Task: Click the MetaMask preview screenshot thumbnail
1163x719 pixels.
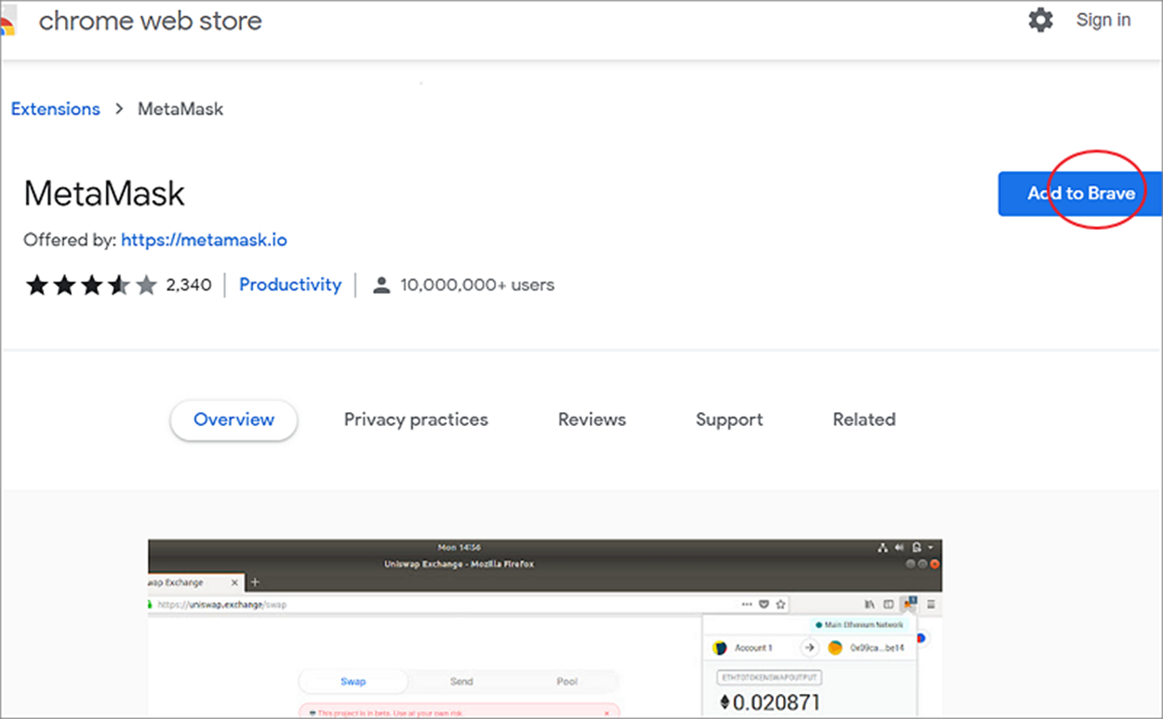Action: point(545,628)
